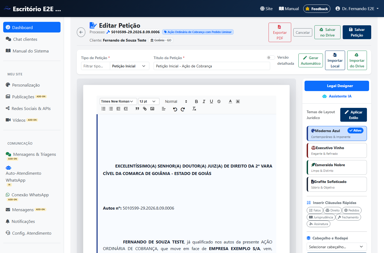The height and width of the screenshot is (253, 384).
Task: Open Conexão WhatsApp in the sidebar
Action: coord(32,197)
